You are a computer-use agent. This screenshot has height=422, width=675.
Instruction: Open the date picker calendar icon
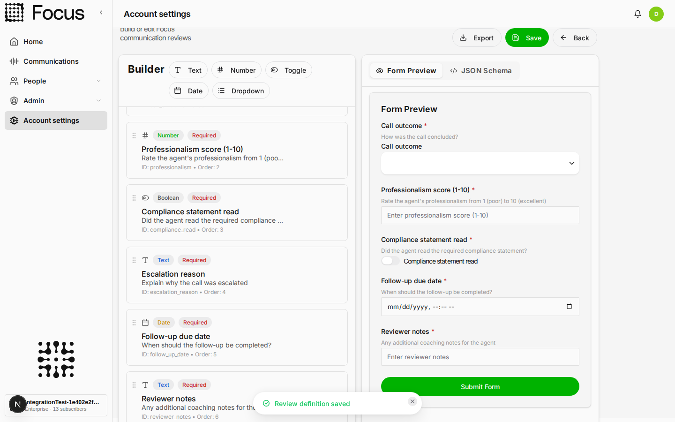[x=569, y=307]
